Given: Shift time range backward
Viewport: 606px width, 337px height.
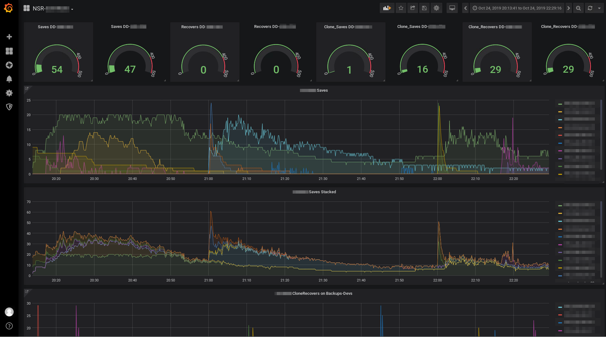Looking at the screenshot, I should tap(465, 8).
